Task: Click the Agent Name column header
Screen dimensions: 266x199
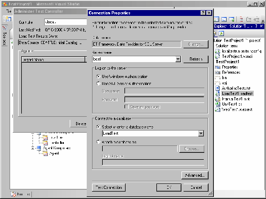Action: pos(53,59)
